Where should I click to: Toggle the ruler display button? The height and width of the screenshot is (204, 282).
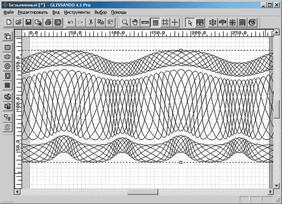[x=145, y=23]
